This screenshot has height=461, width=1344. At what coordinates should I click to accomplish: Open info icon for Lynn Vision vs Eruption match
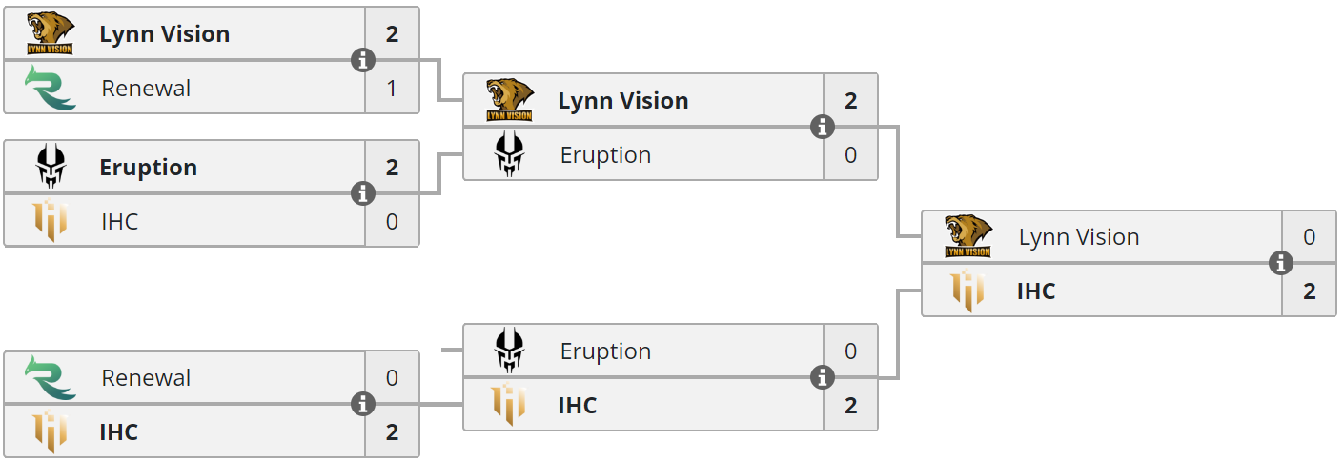click(x=822, y=128)
